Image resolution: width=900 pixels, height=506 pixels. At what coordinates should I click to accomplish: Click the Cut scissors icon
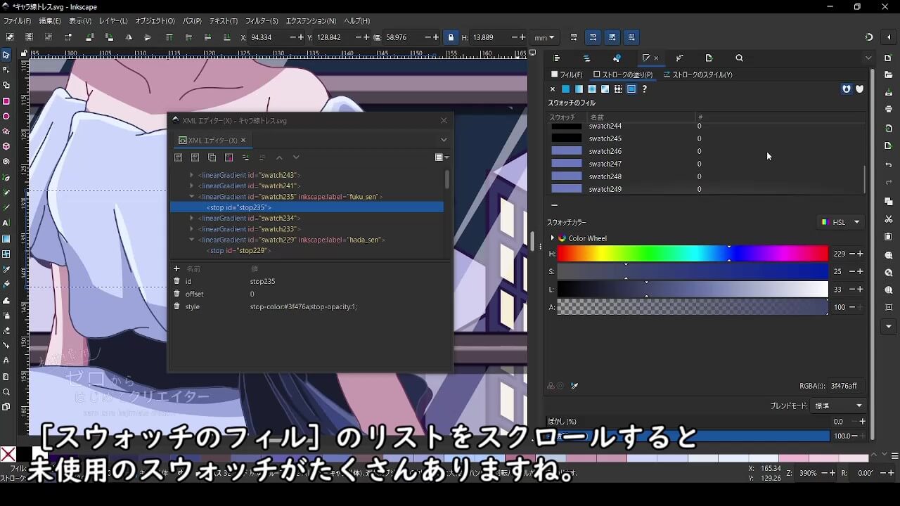pyautogui.click(x=889, y=219)
